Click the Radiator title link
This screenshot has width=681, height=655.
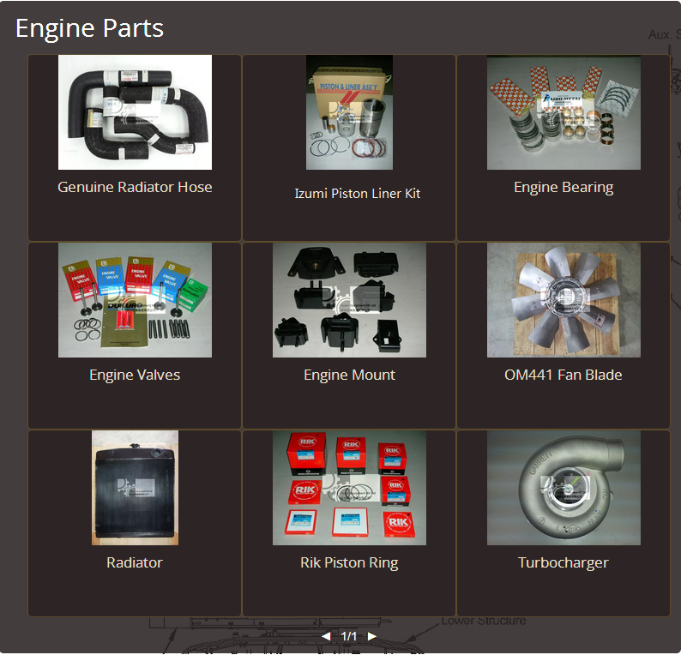(135, 562)
